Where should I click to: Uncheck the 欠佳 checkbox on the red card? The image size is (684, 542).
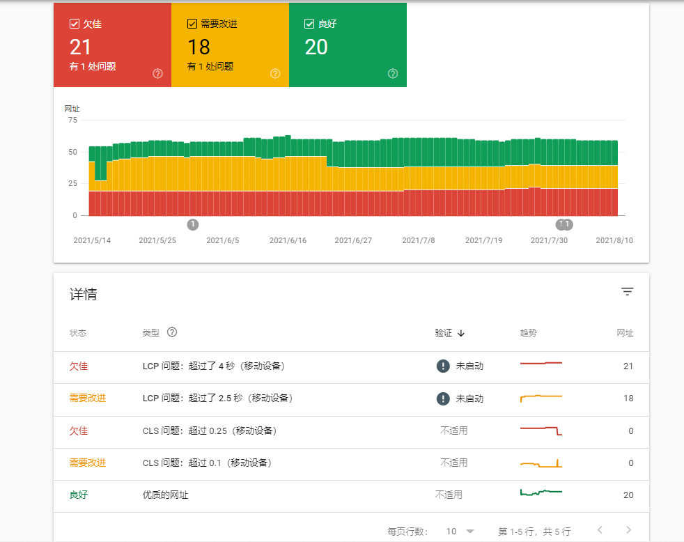click(x=74, y=23)
